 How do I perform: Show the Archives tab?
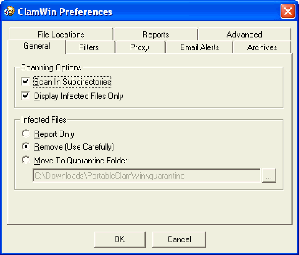point(262,47)
